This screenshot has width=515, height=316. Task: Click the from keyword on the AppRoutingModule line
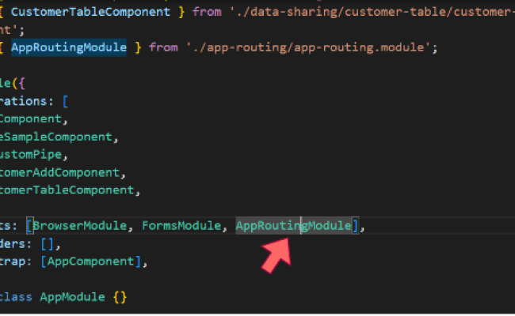click(163, 47)
